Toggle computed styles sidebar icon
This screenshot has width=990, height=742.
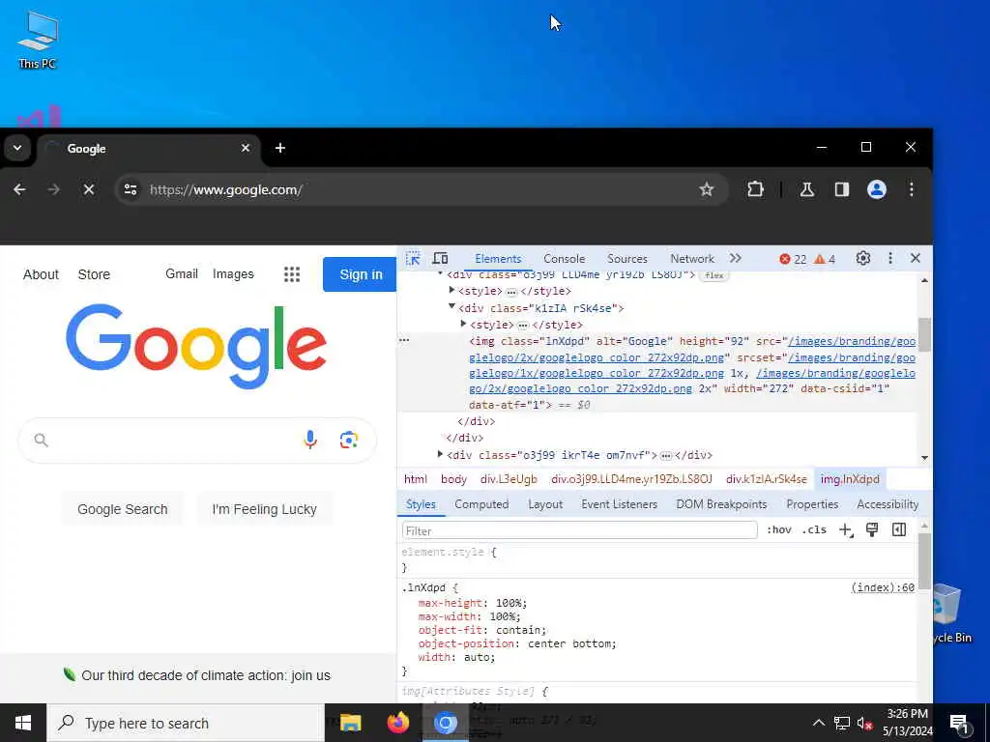[x=899, y=530]
